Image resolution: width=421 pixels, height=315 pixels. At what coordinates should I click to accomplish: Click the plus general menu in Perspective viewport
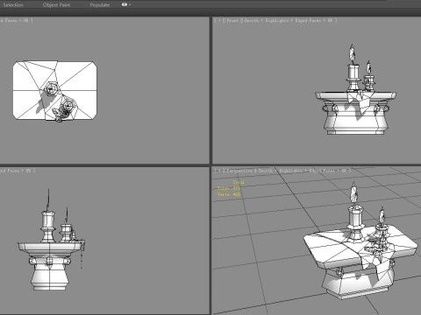pos(219,171)
